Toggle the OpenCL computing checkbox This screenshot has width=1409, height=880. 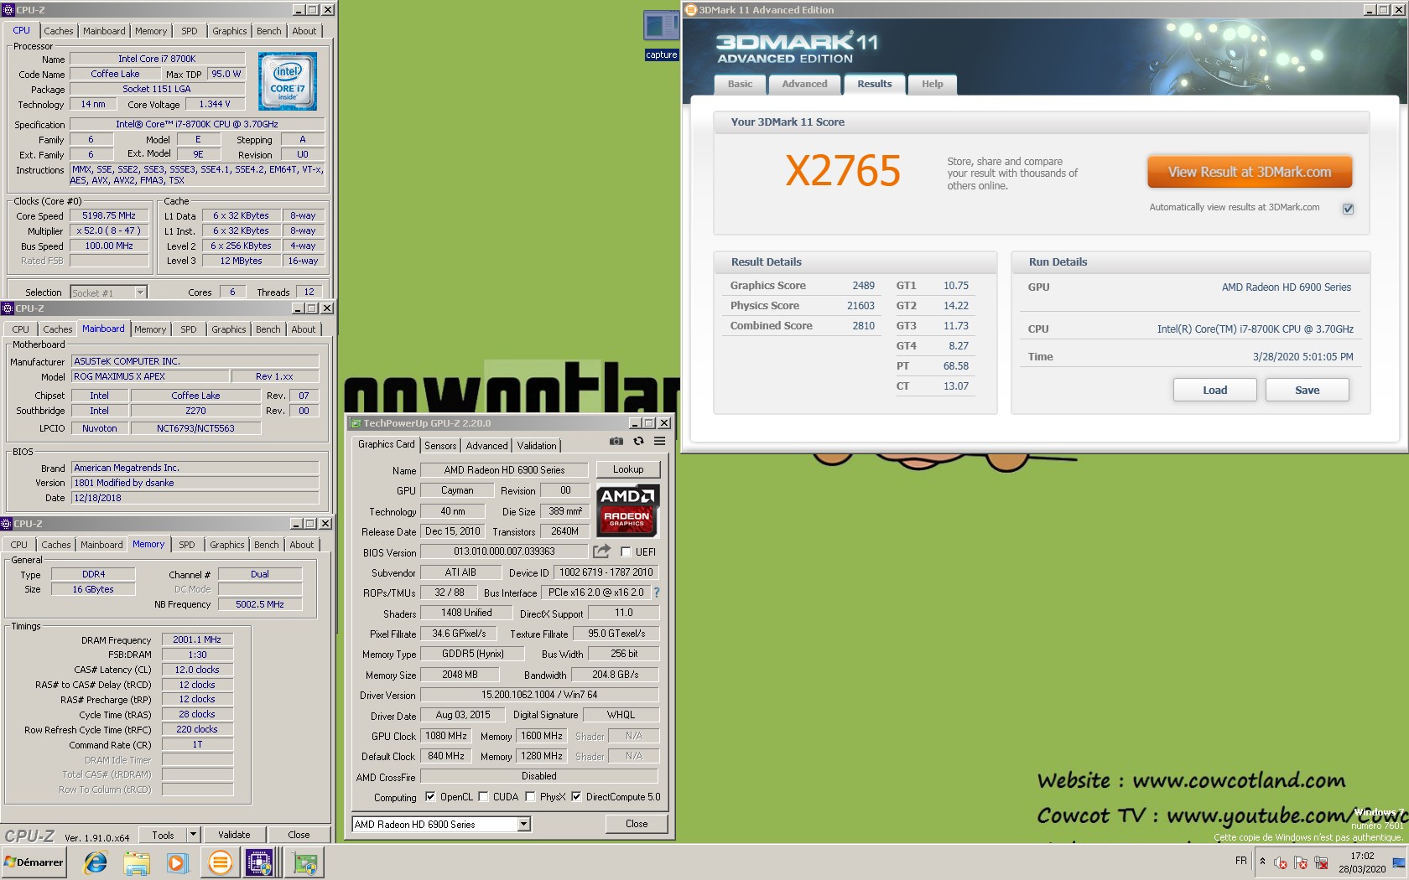[x=430, y=797]
